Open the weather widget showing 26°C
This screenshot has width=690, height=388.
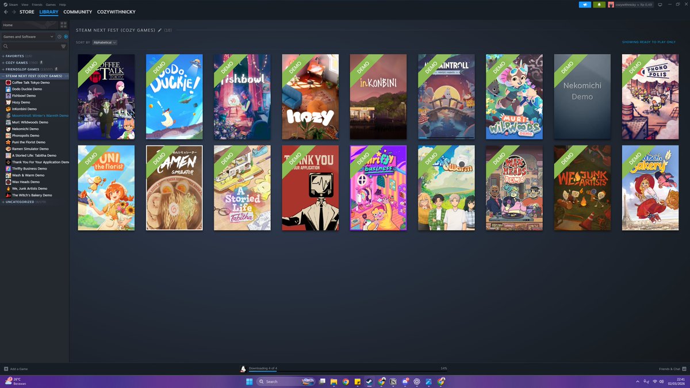(16, 381)
